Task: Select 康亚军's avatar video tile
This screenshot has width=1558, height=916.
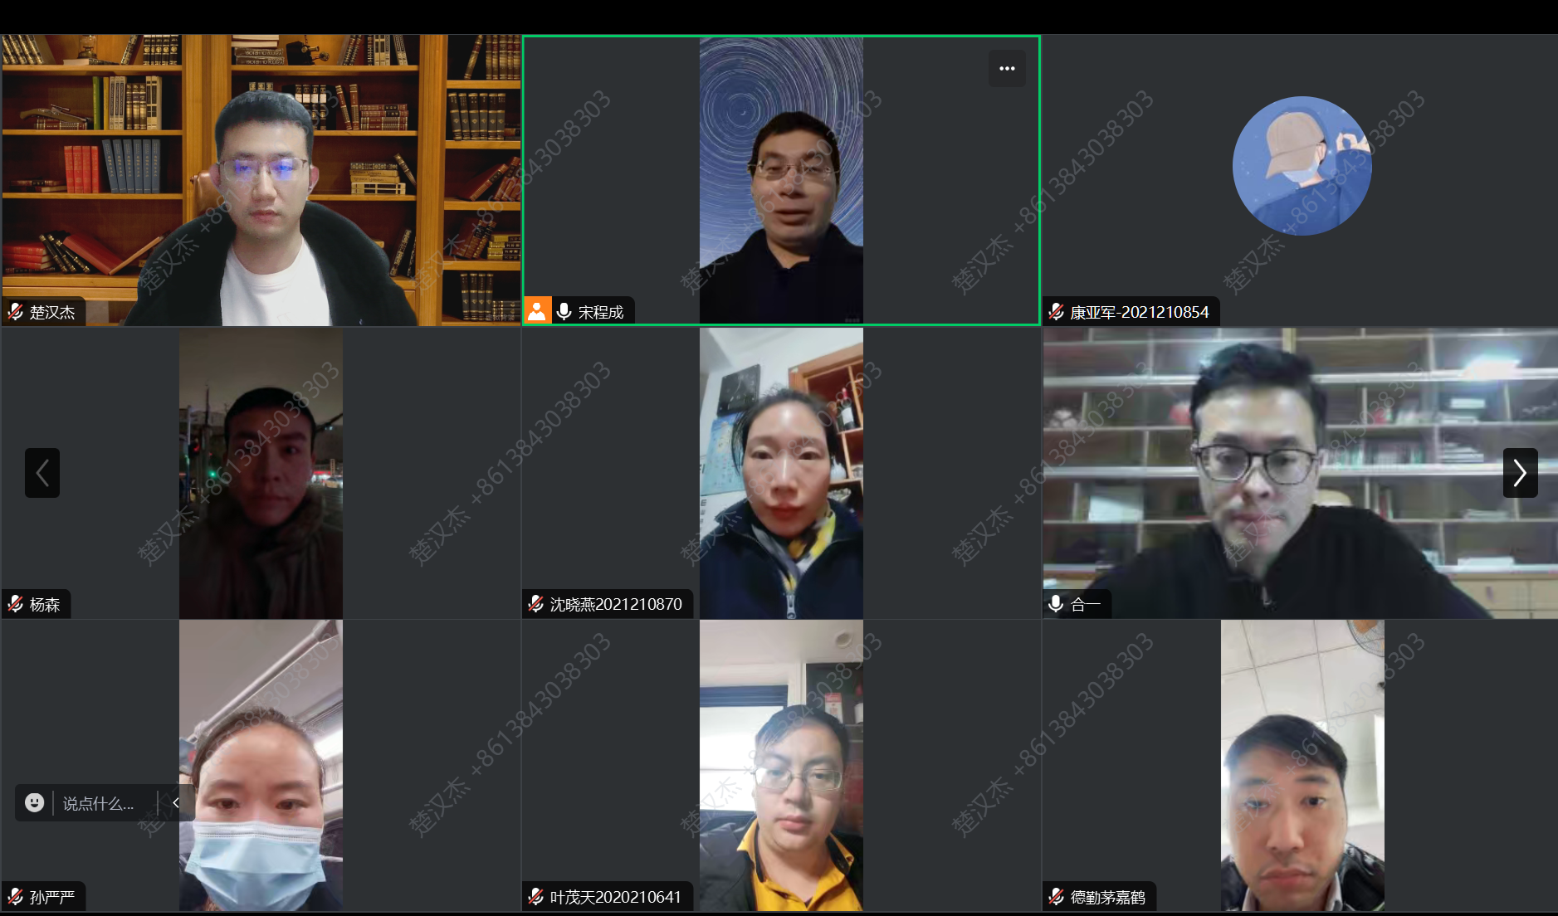Action: point(1301,166)
